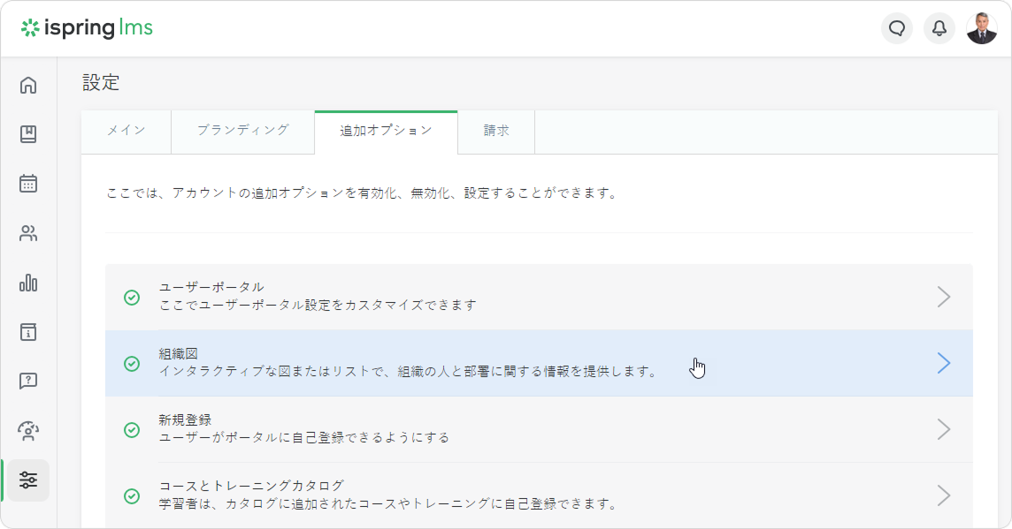
Task: Toggle the 新規登録 enabled checkmark
Action: [132, 430]
